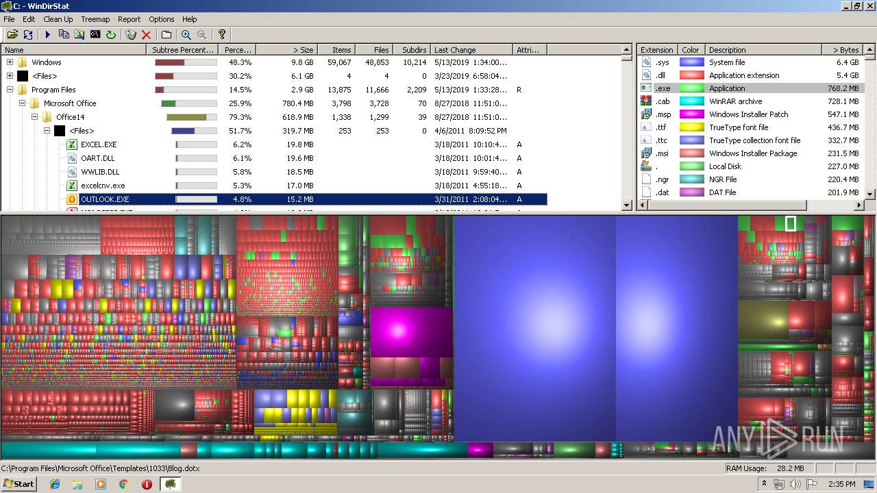Viewport: 877px width, 493px height.
Task: Click the magenta .msp color swatch
Action: click(x=691, y=114)
